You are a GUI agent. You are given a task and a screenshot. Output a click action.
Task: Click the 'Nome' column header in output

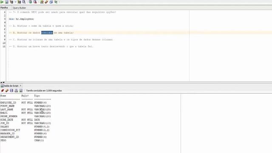click(x=3, y=96)
